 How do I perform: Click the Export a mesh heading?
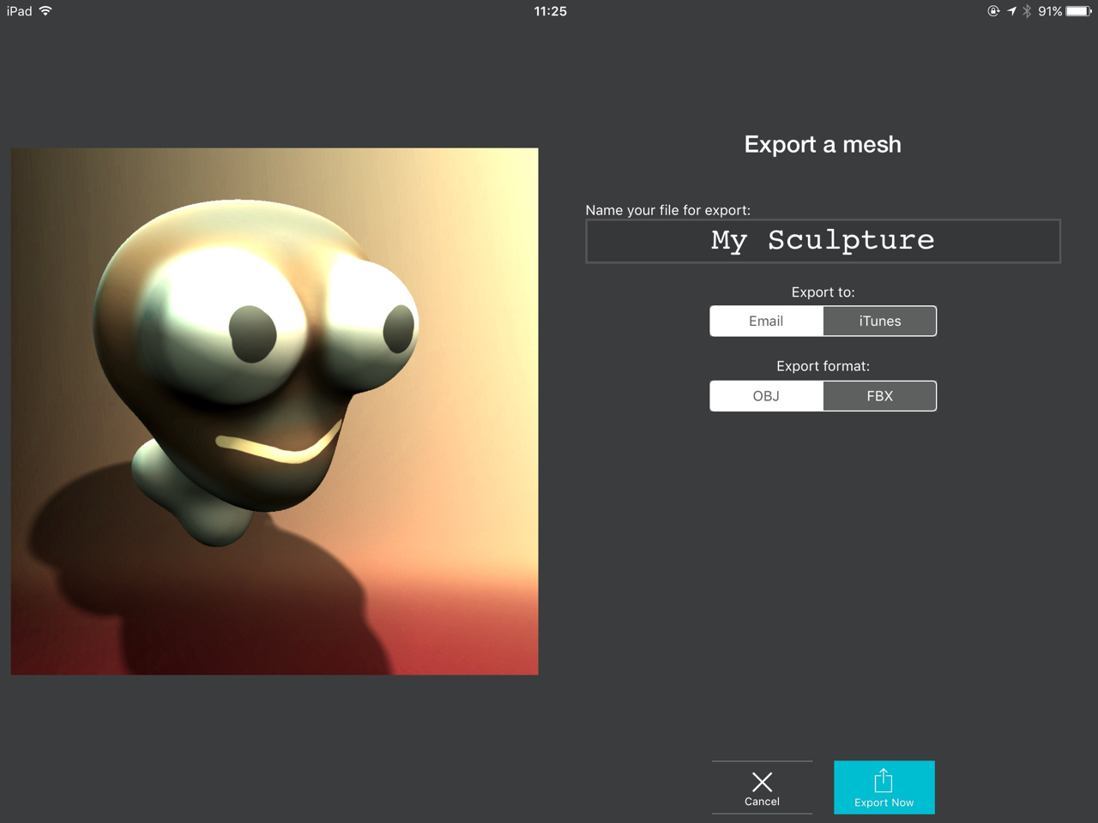[823, 144]
